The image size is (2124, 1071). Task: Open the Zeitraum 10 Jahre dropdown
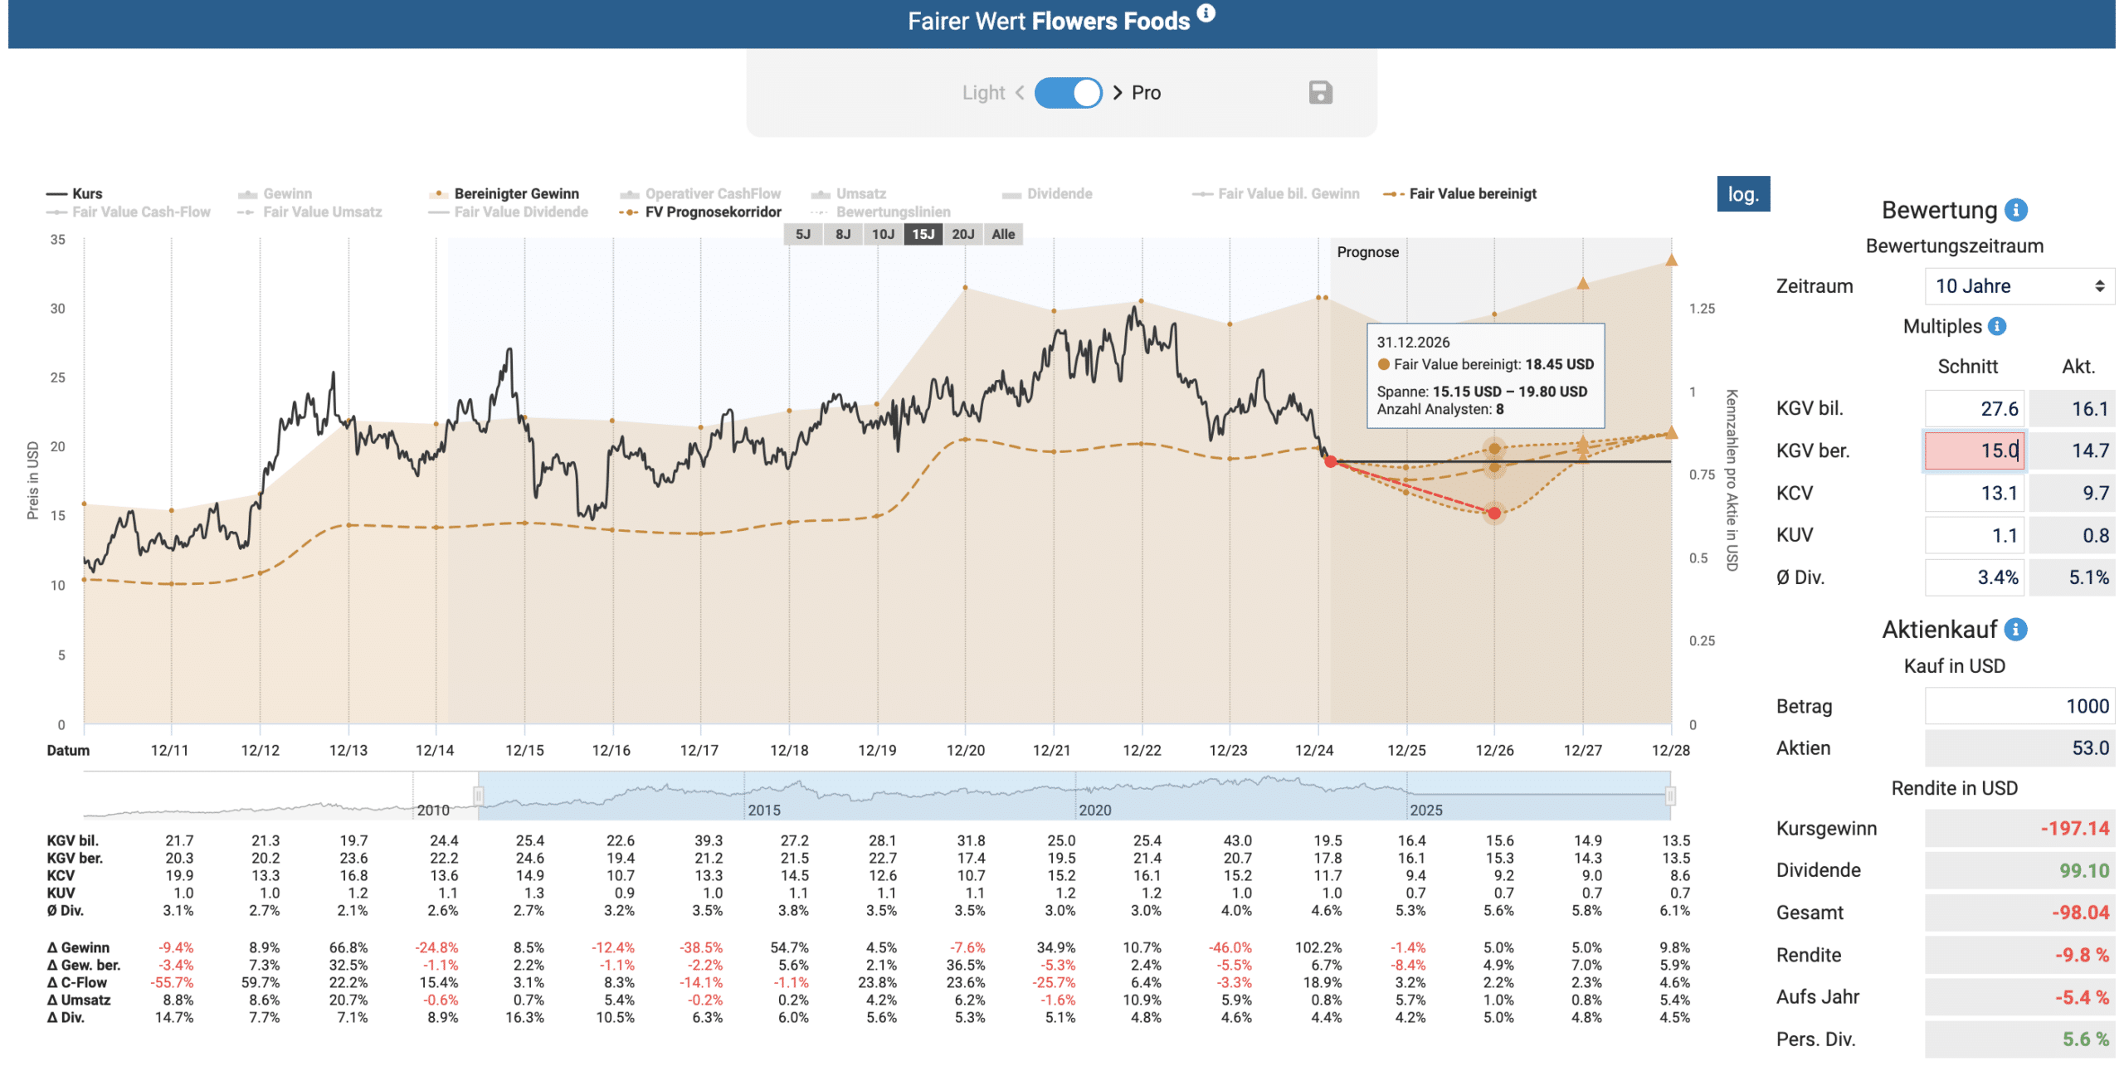click(x=2018, y=286)
